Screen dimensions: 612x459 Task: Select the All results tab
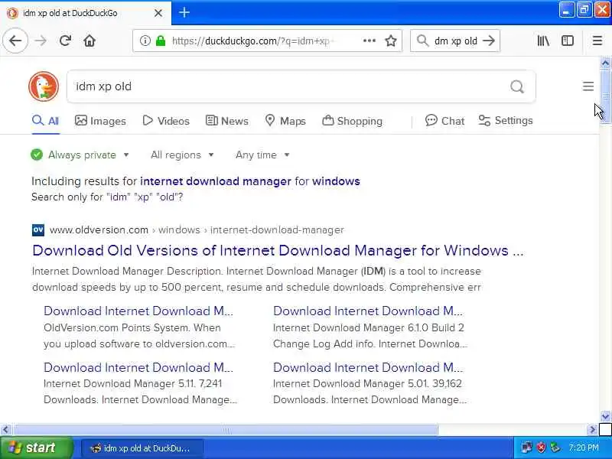point(46,121)
